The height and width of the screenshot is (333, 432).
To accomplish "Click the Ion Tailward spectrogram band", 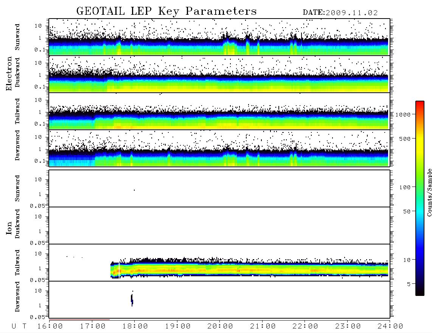I will 249,269.
